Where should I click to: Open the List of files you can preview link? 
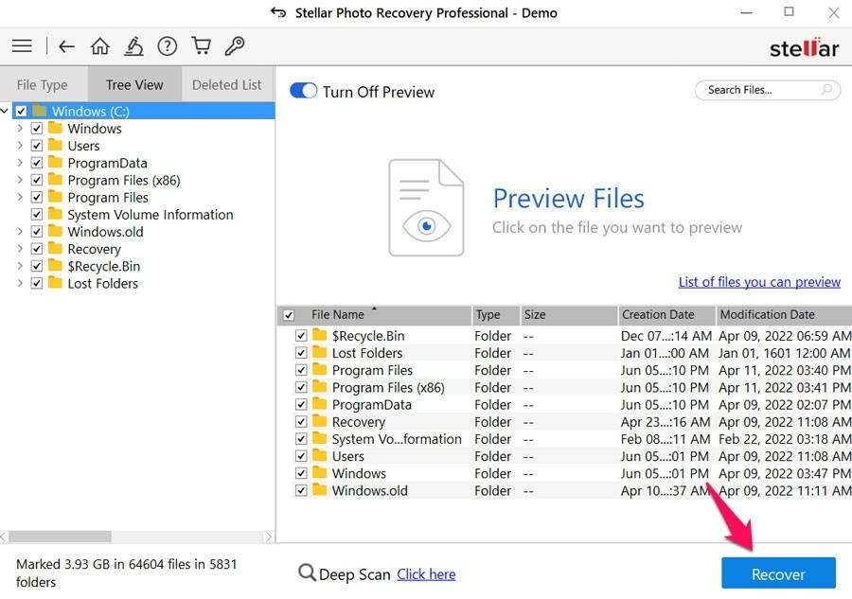coord(759,282)
